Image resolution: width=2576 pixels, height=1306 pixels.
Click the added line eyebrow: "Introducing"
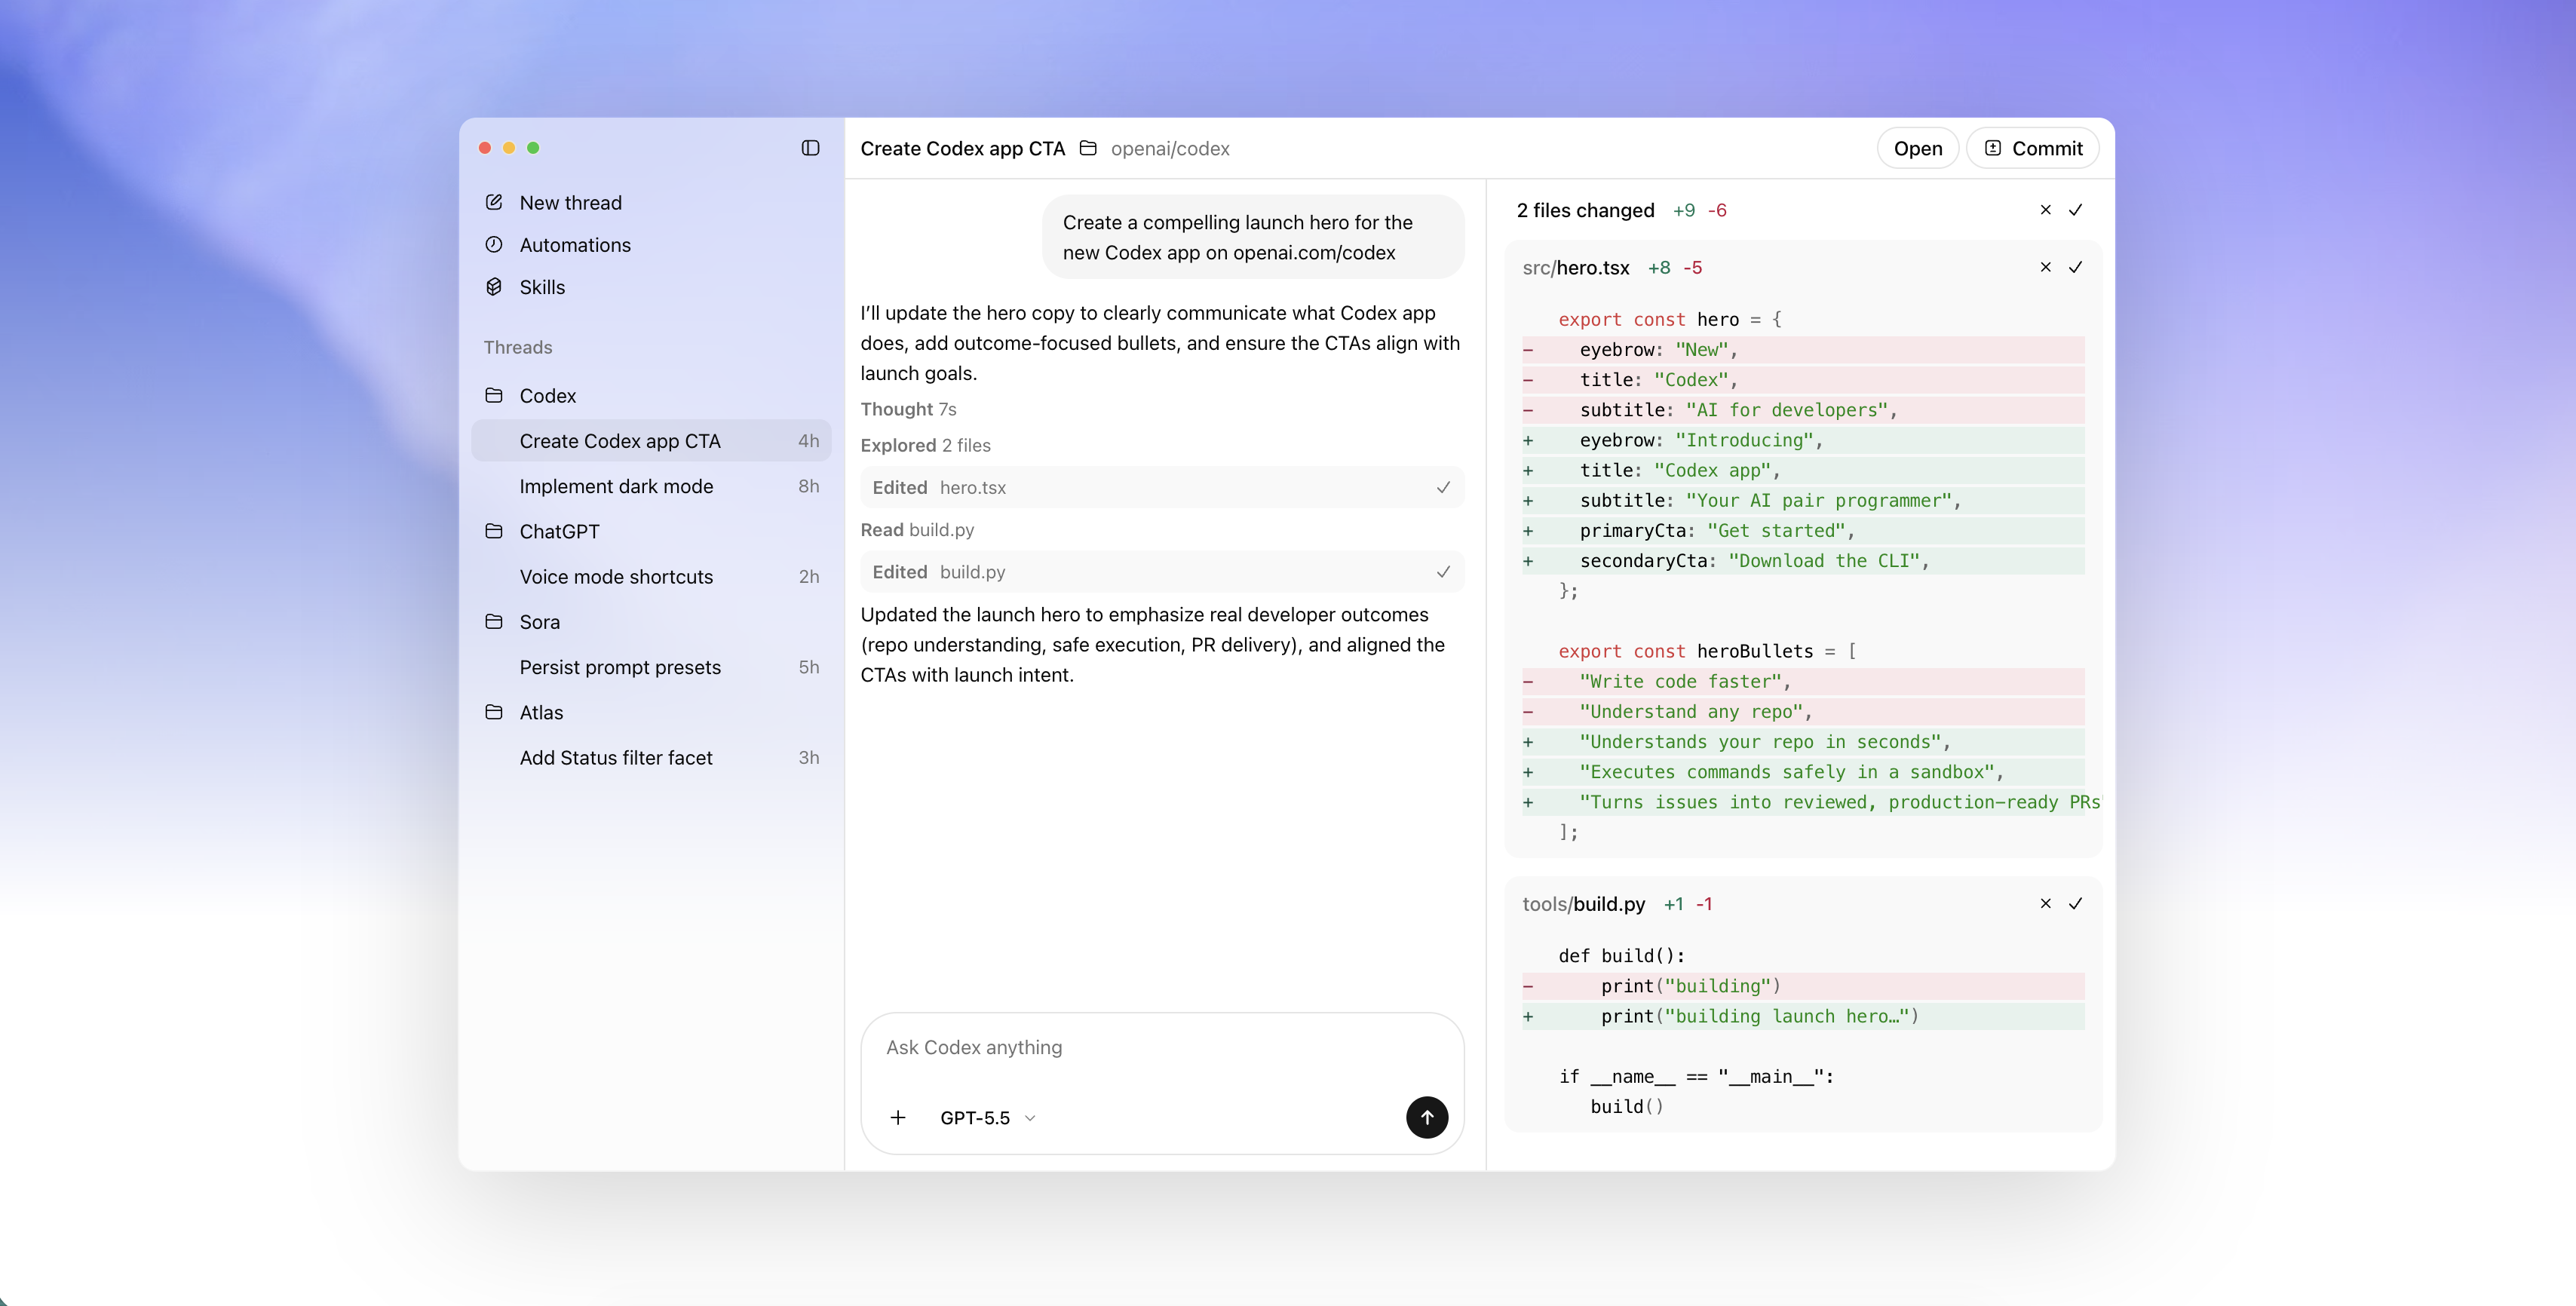coord(1803,440)
